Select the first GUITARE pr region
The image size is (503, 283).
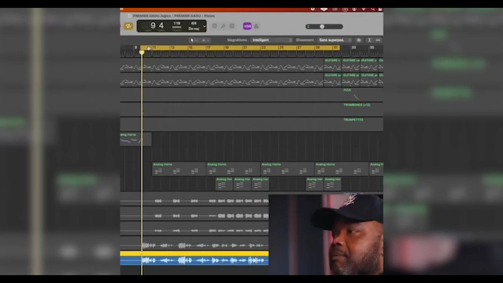(x=332, y=80)
